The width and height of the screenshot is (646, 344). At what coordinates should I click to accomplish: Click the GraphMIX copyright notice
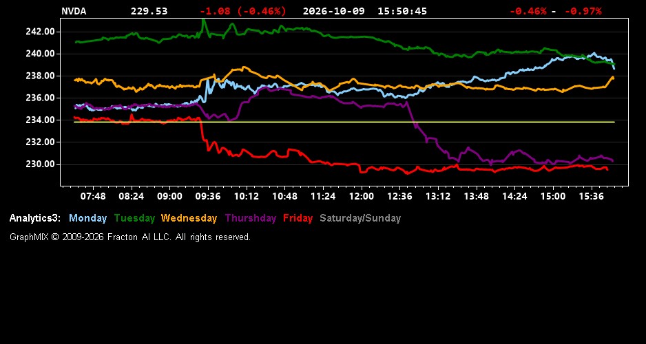pos(130,237)
